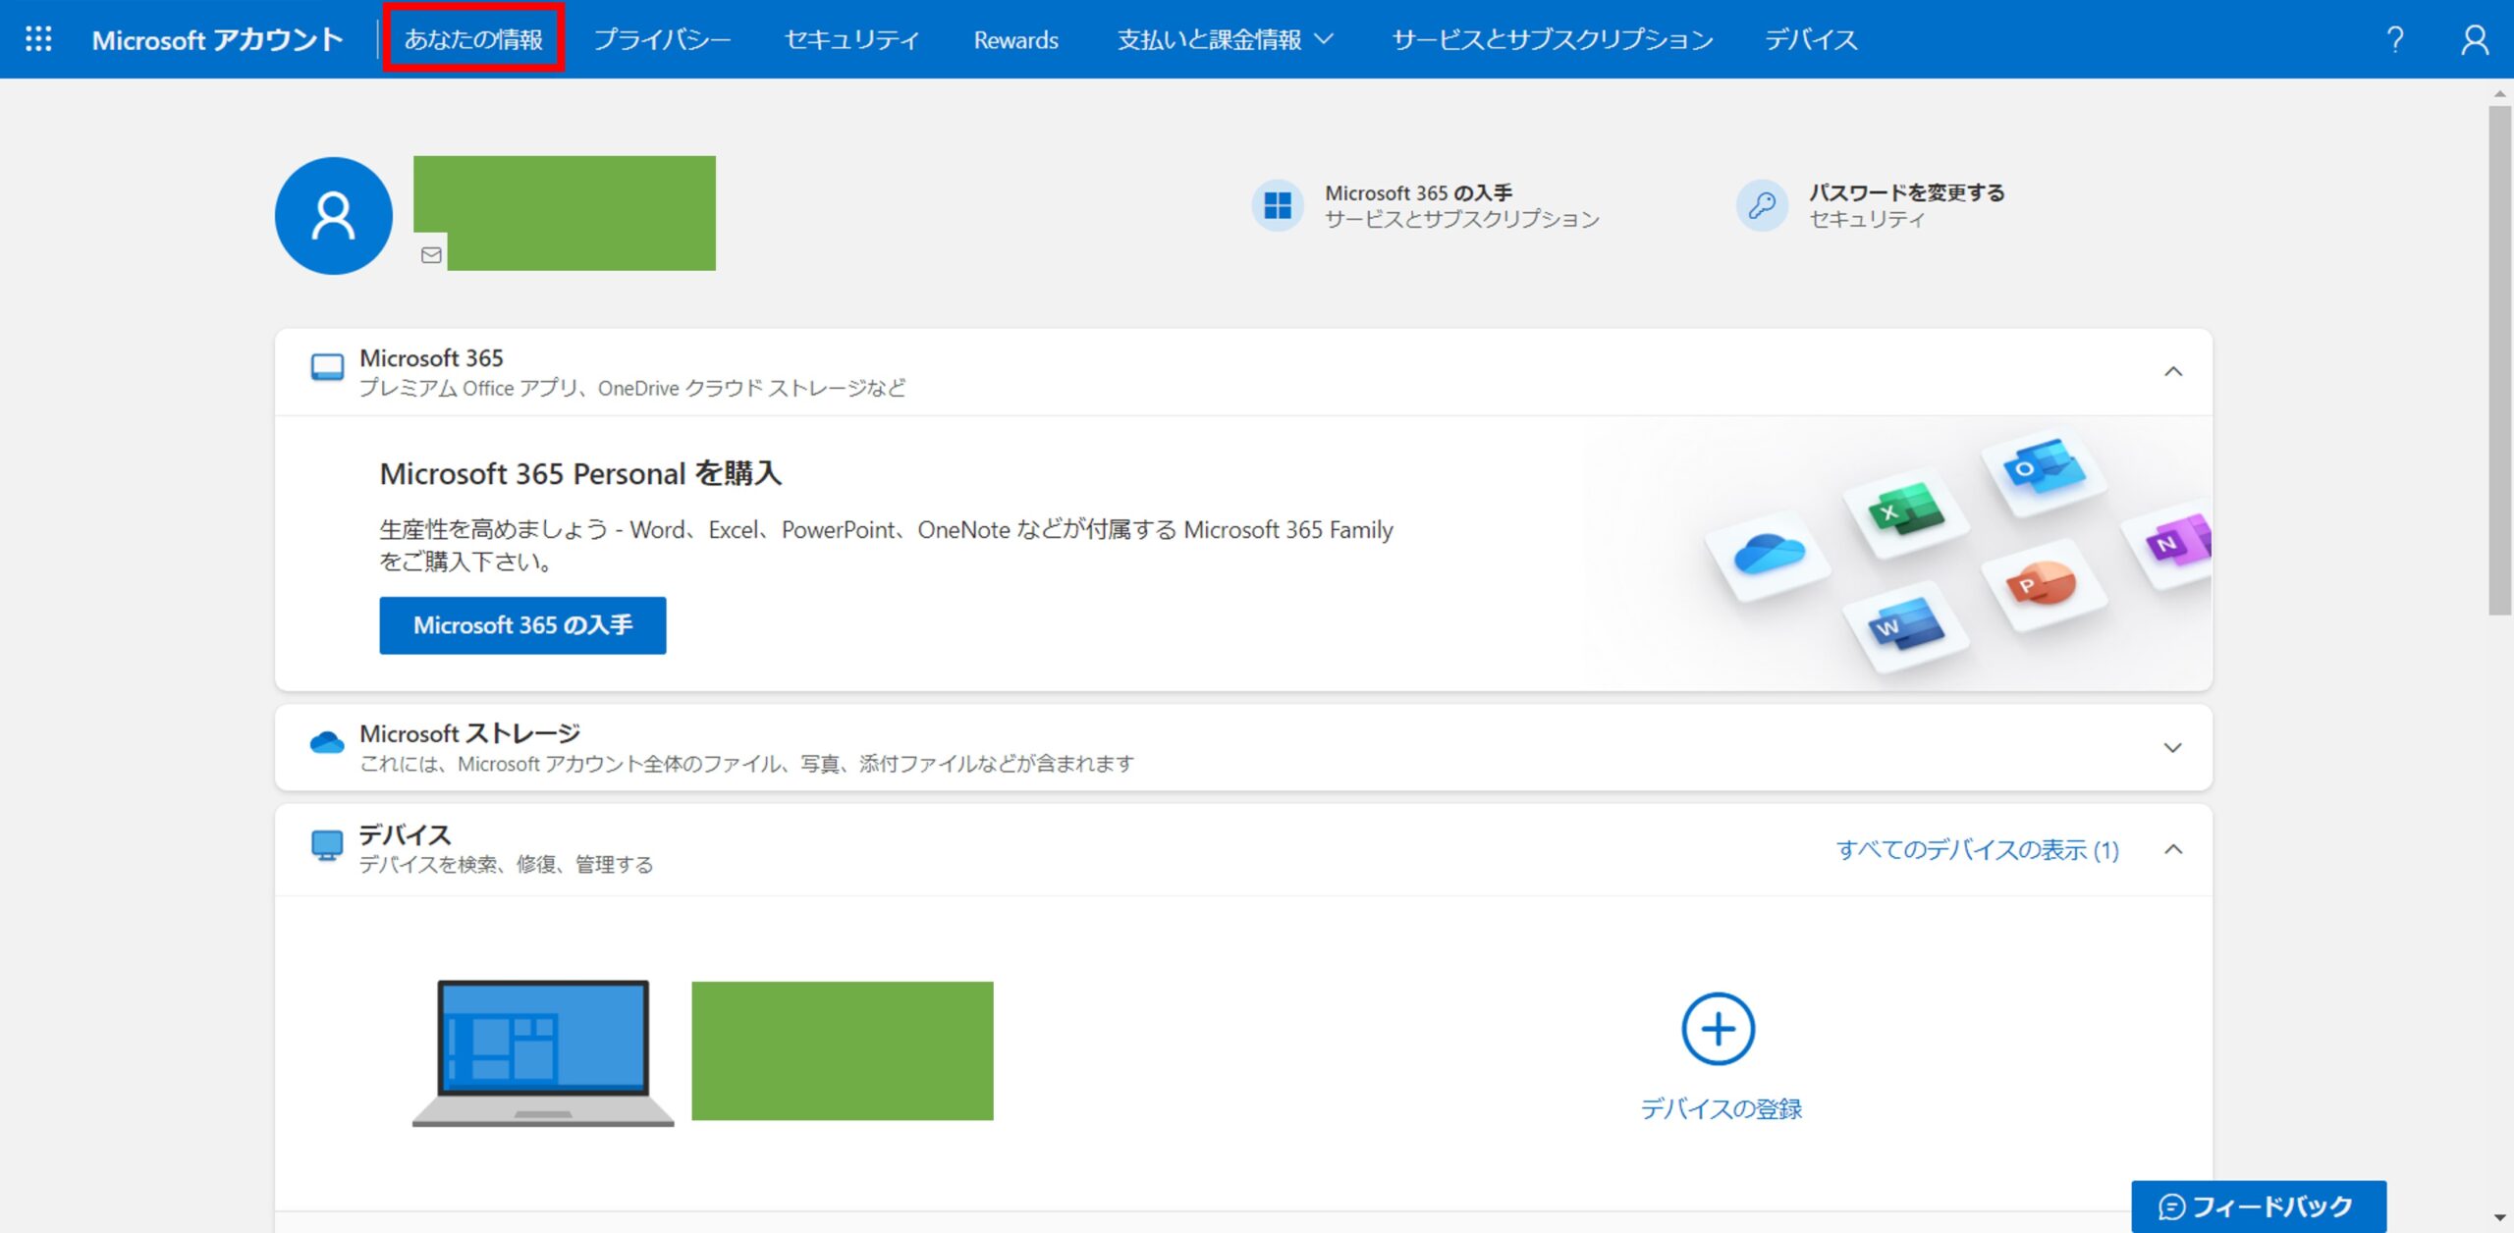This screenshot has width=2514, height=1233.
Task: Go to the プライバシー tab
Action: (x=664, y=39)
